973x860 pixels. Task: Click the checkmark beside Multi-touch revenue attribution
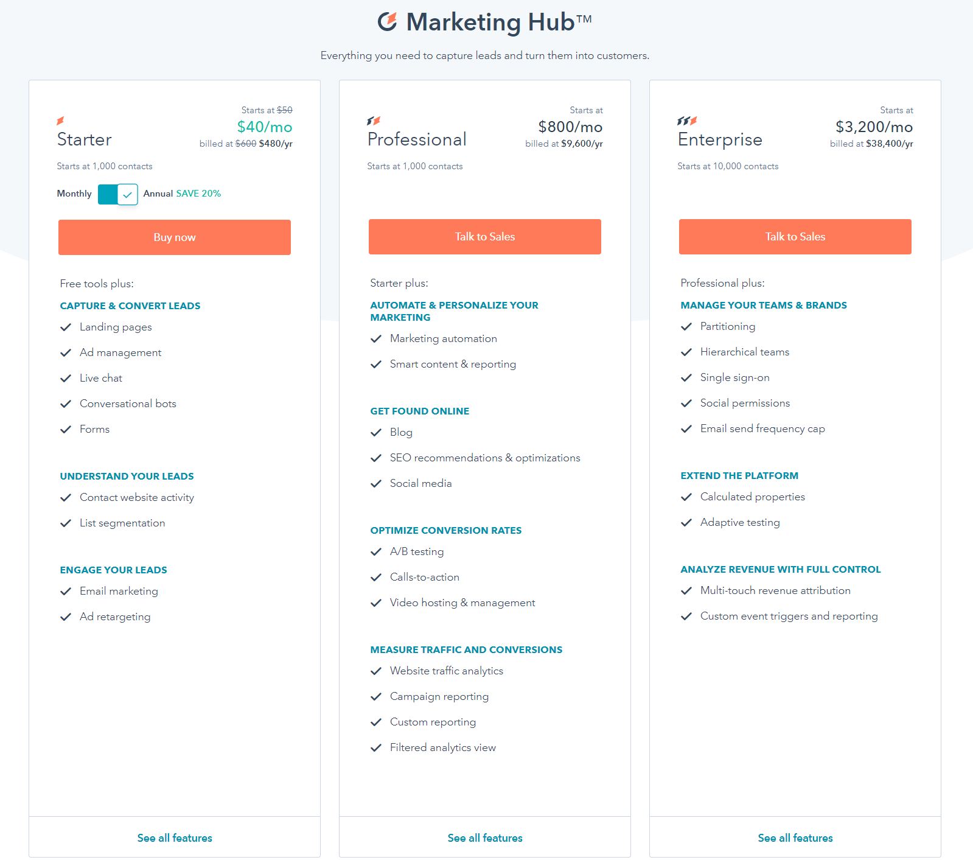[686, 591]
